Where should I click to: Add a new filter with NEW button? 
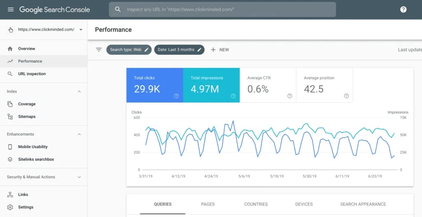[x=220, y=50]
